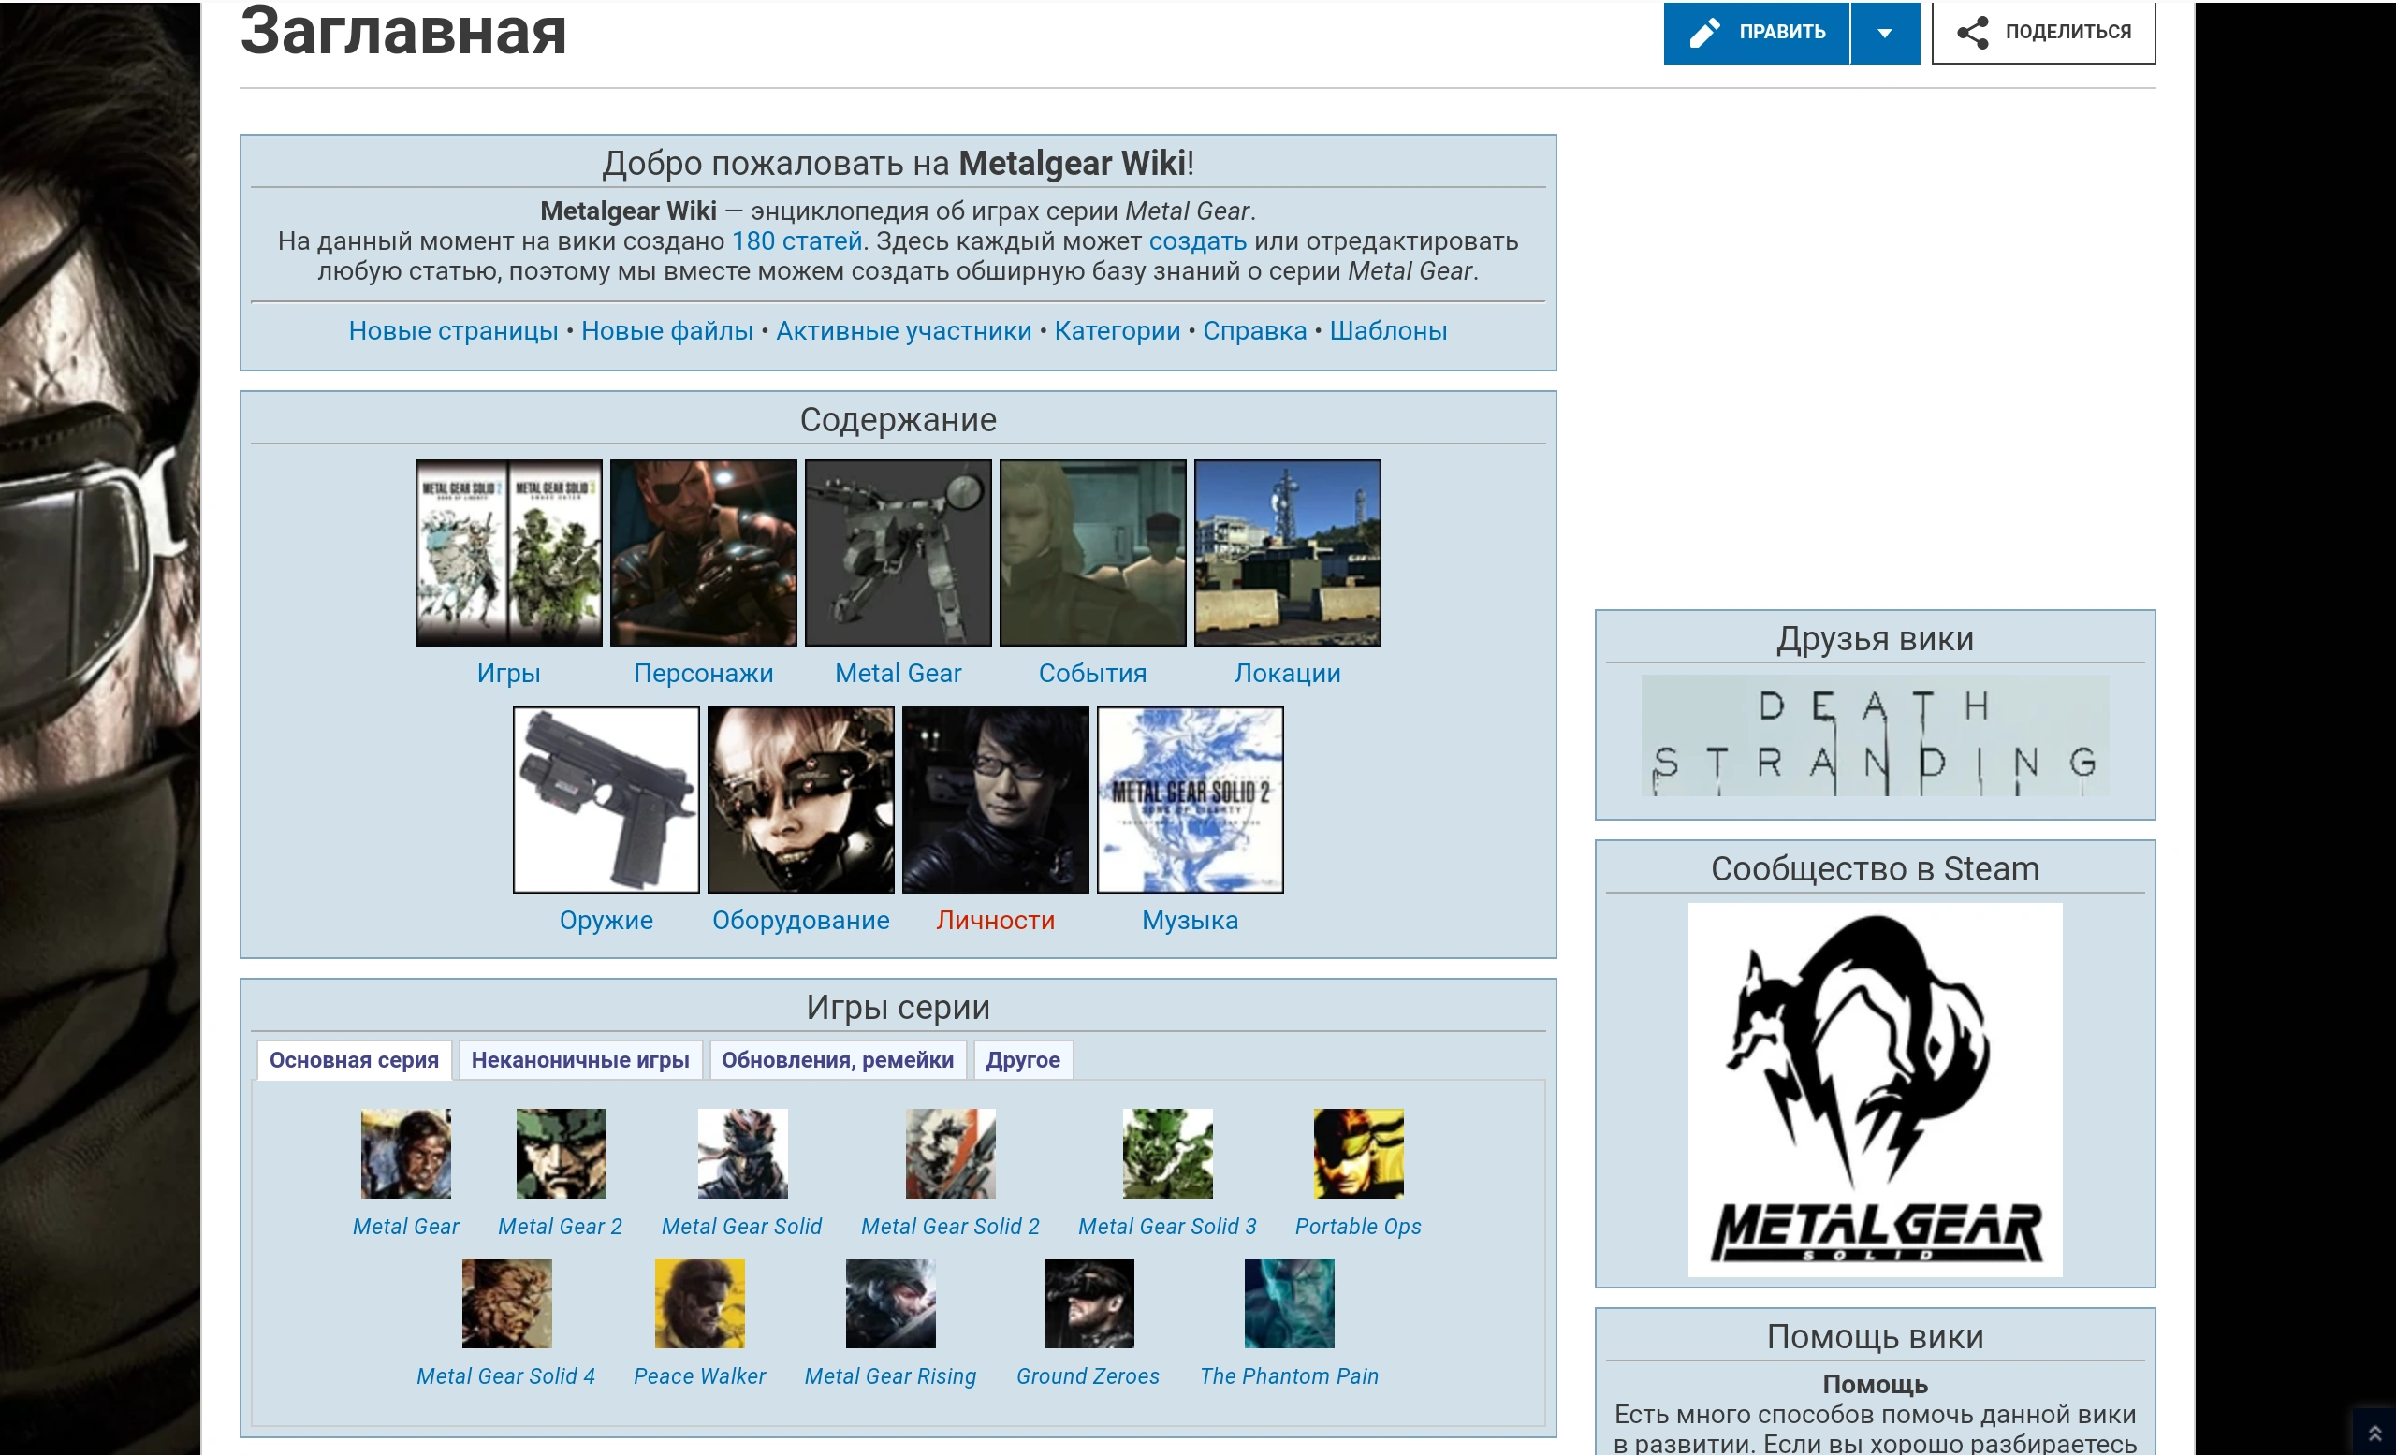
Task: Click the Peace Walker game icon
Action: point(699,1302)
